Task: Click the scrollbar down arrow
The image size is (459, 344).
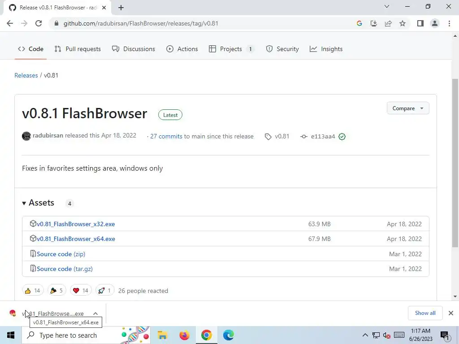Action: coord(455,297)
